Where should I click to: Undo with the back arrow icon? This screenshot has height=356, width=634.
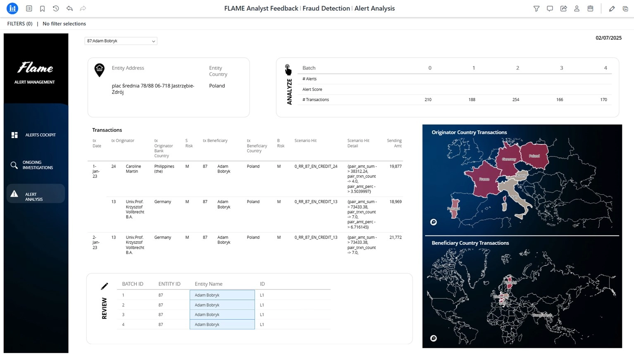click(69, 8)
